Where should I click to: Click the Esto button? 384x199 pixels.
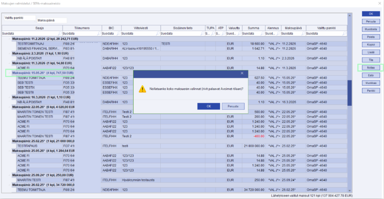click(x=371, y=75)
